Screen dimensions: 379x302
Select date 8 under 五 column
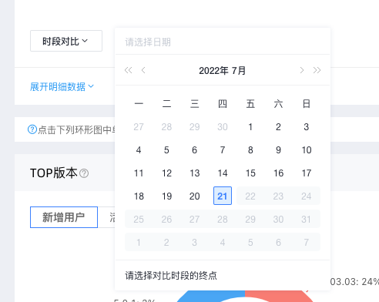click(250, 150)
